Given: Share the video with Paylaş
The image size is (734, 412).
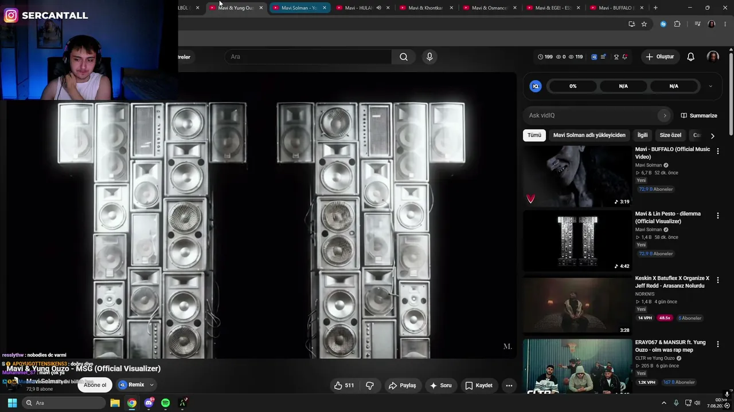Looking at the screenshot, I should tap(402, 386).
